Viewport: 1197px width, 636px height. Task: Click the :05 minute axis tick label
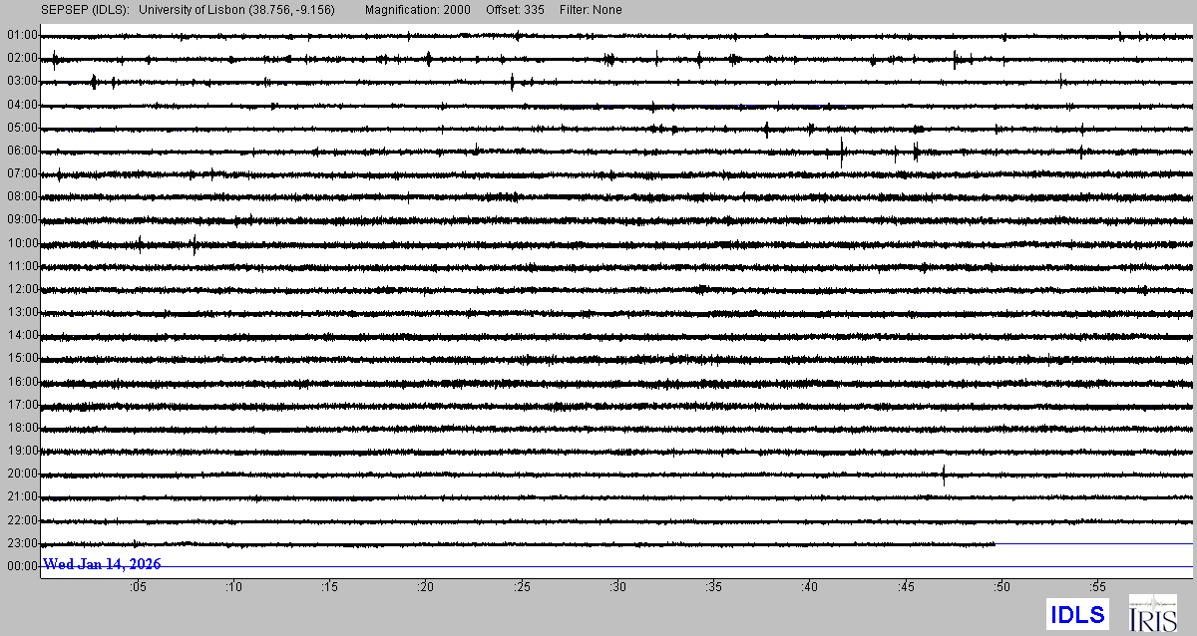coord(137,587)
